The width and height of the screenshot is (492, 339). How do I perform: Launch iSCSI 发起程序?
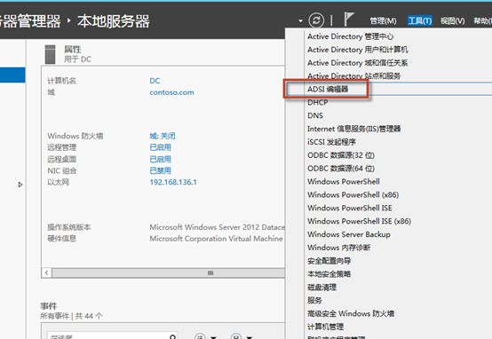point(331,142)
